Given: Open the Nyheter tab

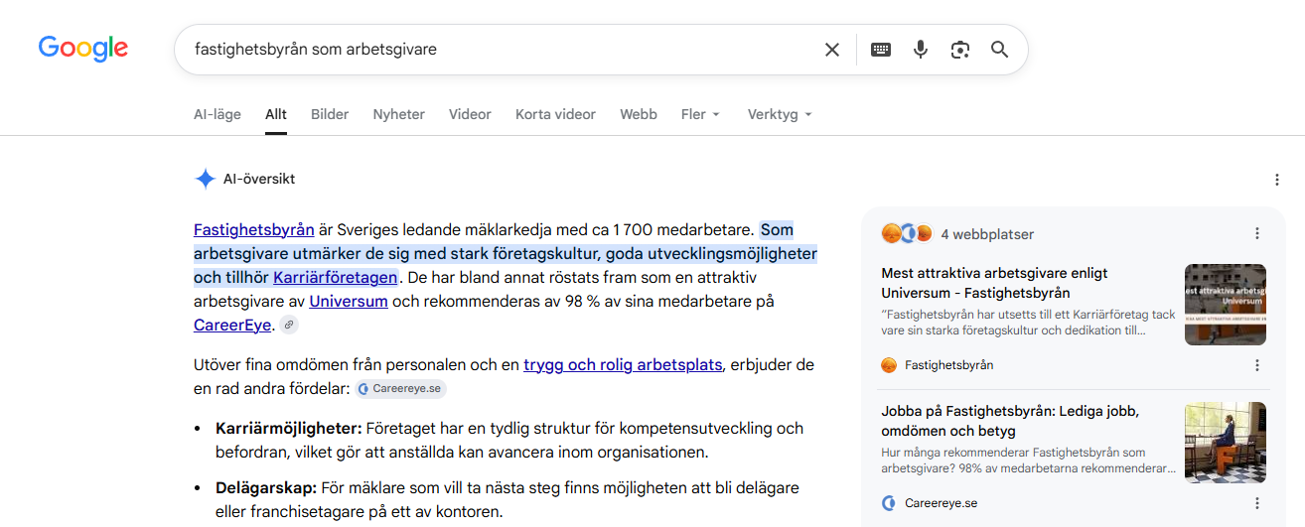Looking at the screenshot, I should pos(399,114).
